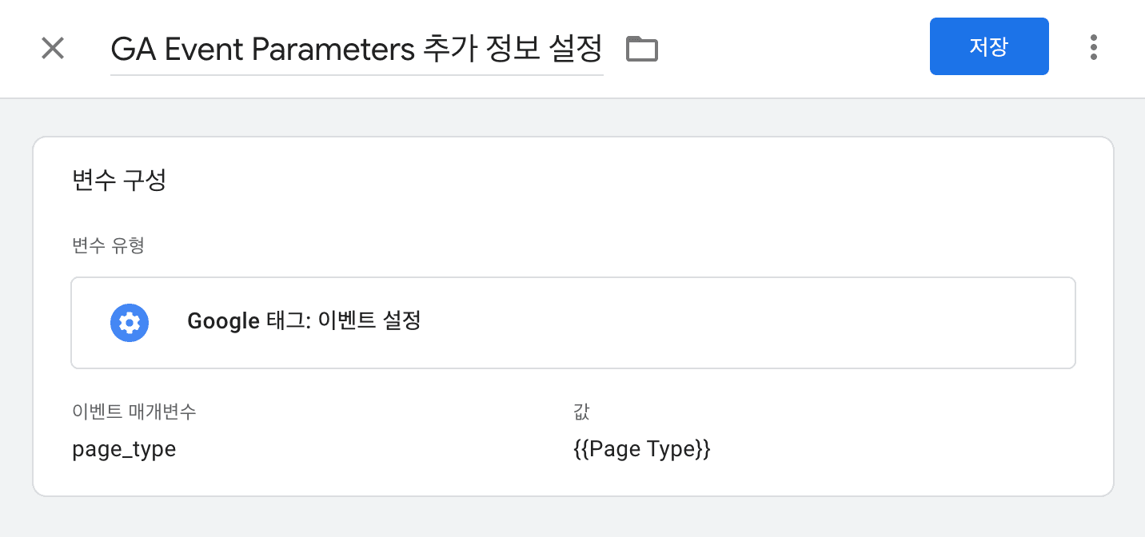Click the folder icon to move the variable
Viewport: 1145px width, 537px height.
click(641, 48)
